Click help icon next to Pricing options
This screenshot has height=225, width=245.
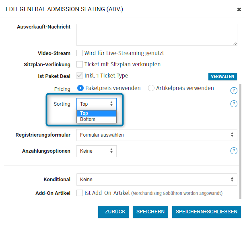(x=233, y=90)
